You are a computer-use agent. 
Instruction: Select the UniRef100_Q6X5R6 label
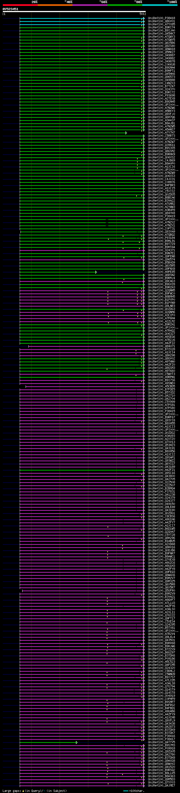161,43
